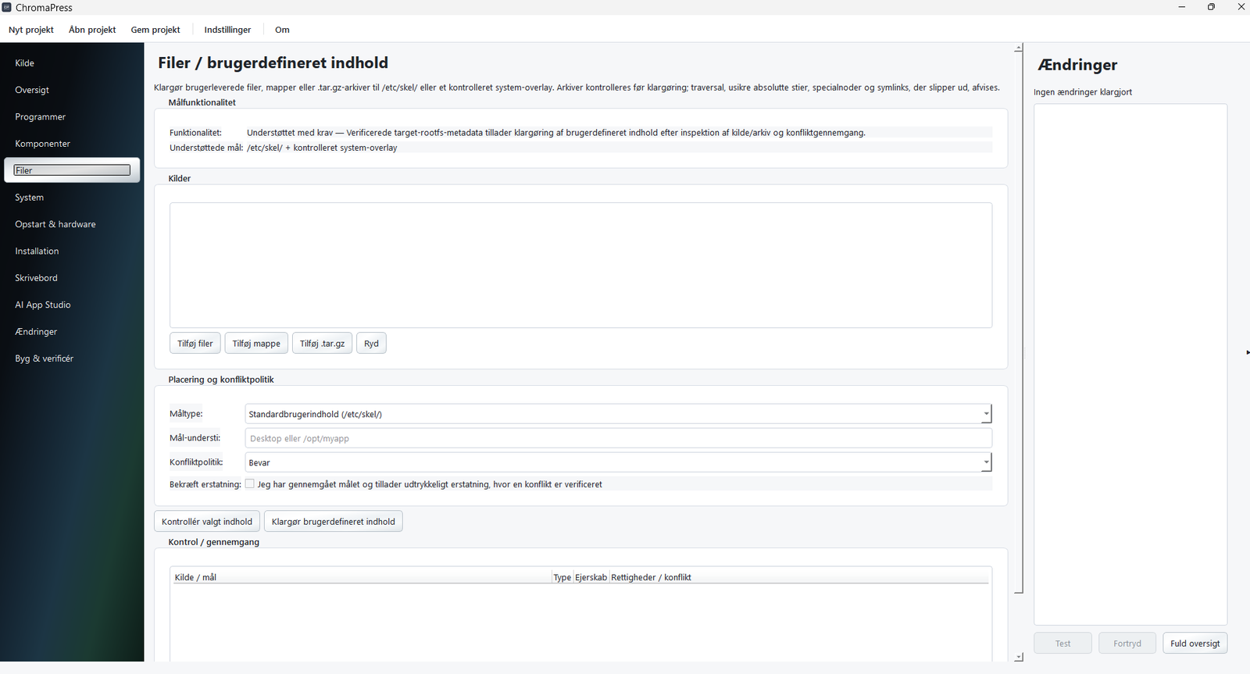Screen dimensions: 1250x674
Task: Open the Programmer sidebar page
Action: (x=72, y=117)
